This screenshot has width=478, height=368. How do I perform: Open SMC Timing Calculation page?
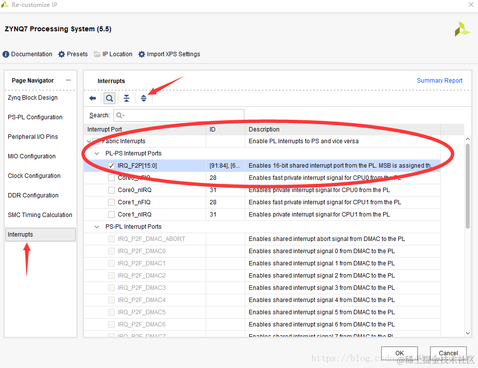coord(40,215)
